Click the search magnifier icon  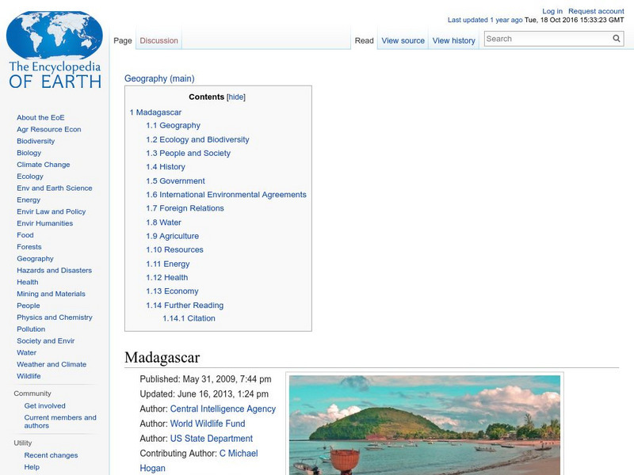click(x=615, y=37)
